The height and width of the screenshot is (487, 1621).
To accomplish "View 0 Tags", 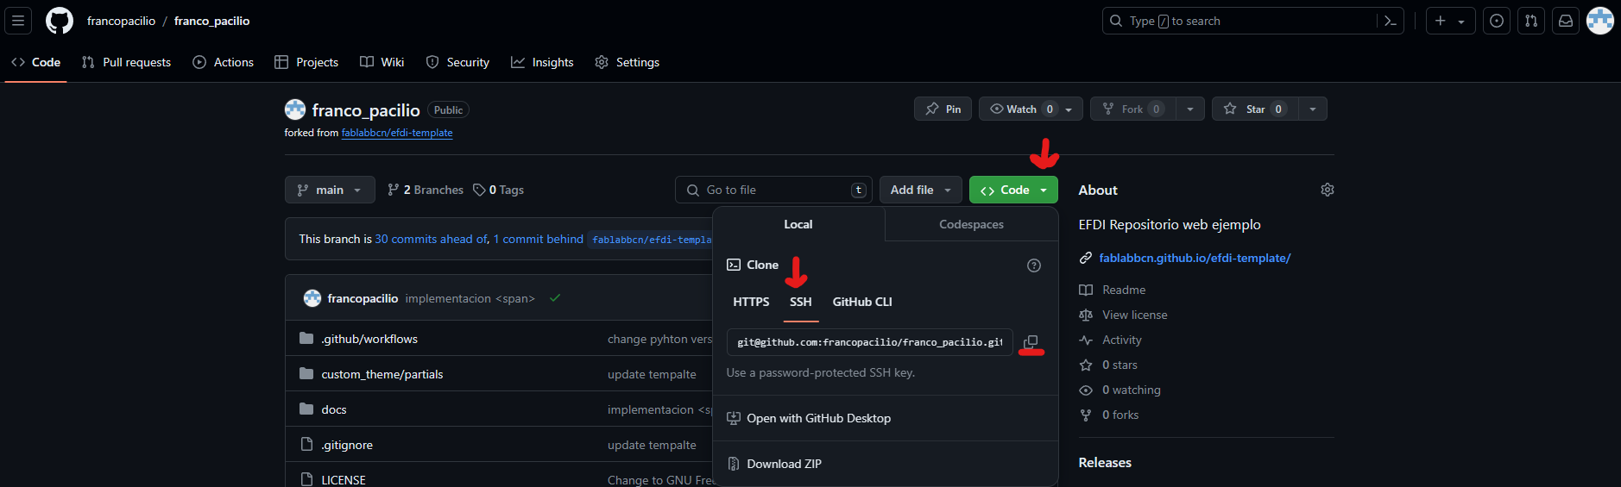I will point(498,190).
